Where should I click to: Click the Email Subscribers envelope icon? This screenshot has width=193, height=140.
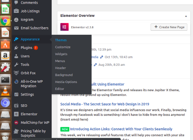[x=16, y=28]
